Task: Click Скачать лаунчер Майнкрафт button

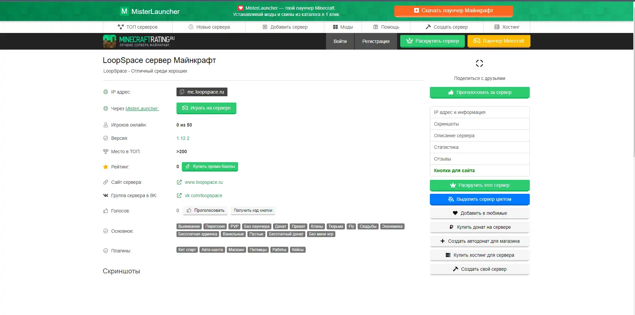Action: pyautogui.click(x=454, y=11)
